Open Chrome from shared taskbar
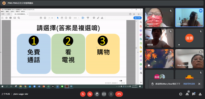 (x=25, y=86)
